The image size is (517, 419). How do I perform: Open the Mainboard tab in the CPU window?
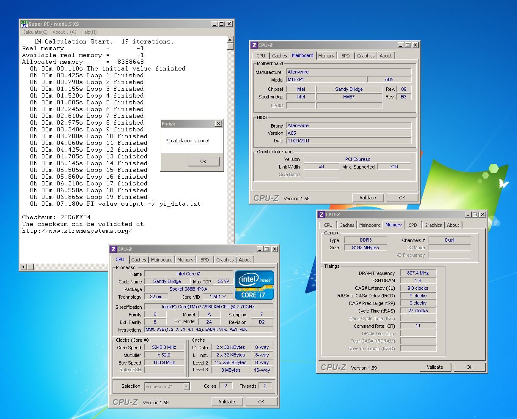pyautogui.click(x=162, y=260)
